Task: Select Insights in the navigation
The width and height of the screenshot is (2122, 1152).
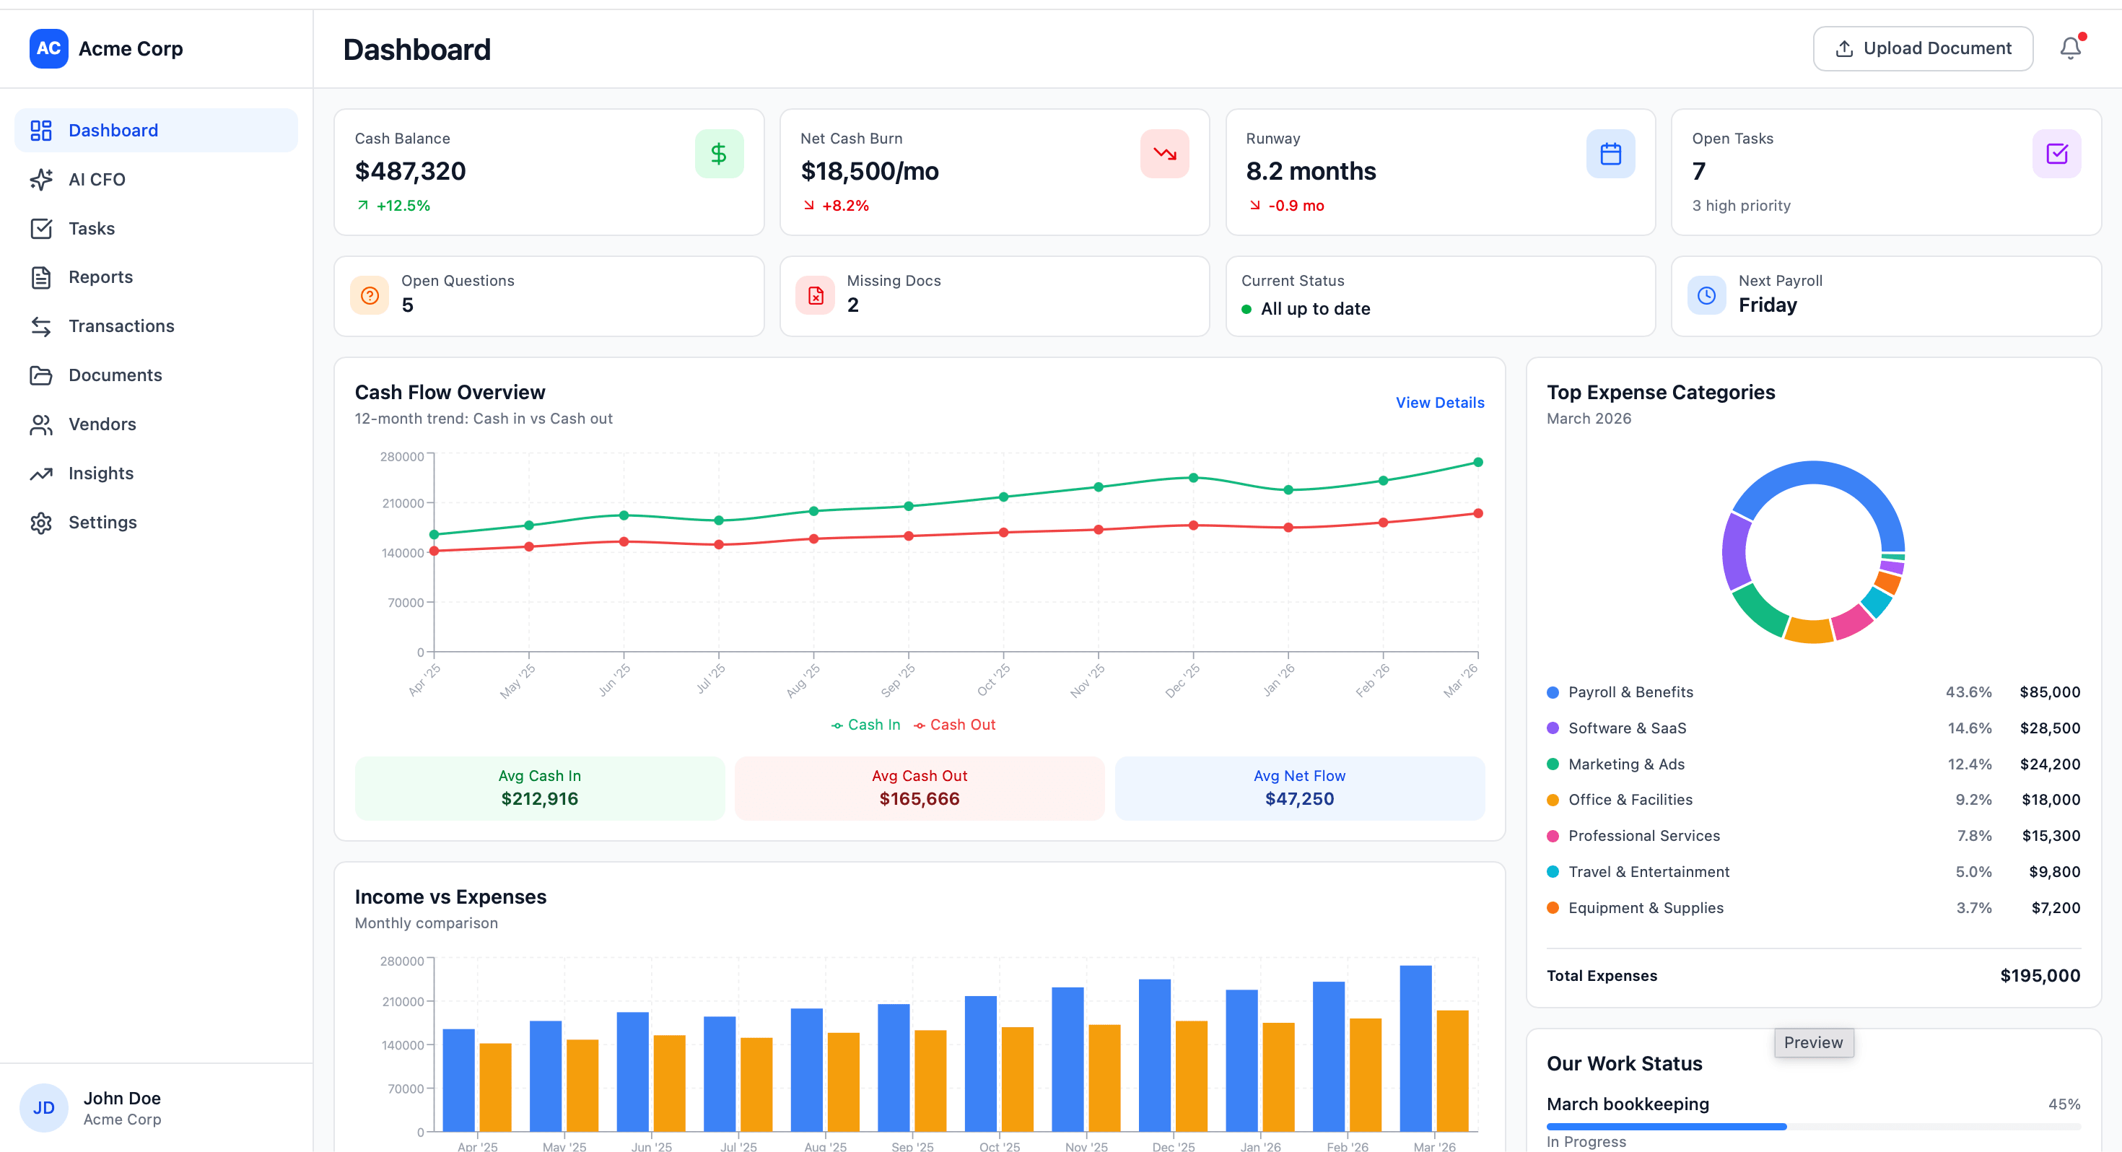Action: tap(156, 474)
